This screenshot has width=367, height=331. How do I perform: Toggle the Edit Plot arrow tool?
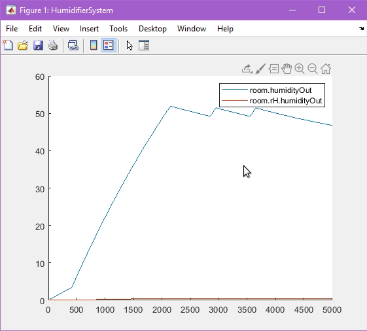click(130, 45)
